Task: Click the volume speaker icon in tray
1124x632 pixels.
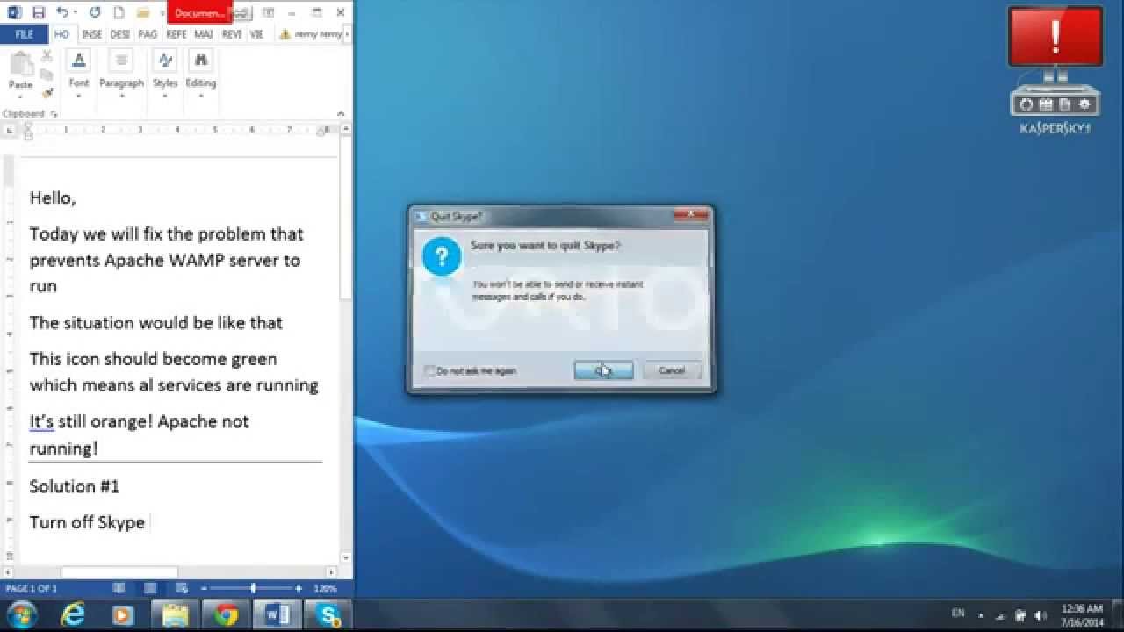Action: tap(1041, 615)
